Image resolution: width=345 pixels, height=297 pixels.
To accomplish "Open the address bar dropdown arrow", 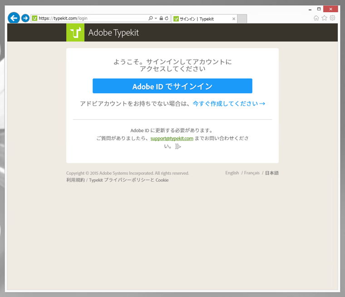I will coord(156,18).
